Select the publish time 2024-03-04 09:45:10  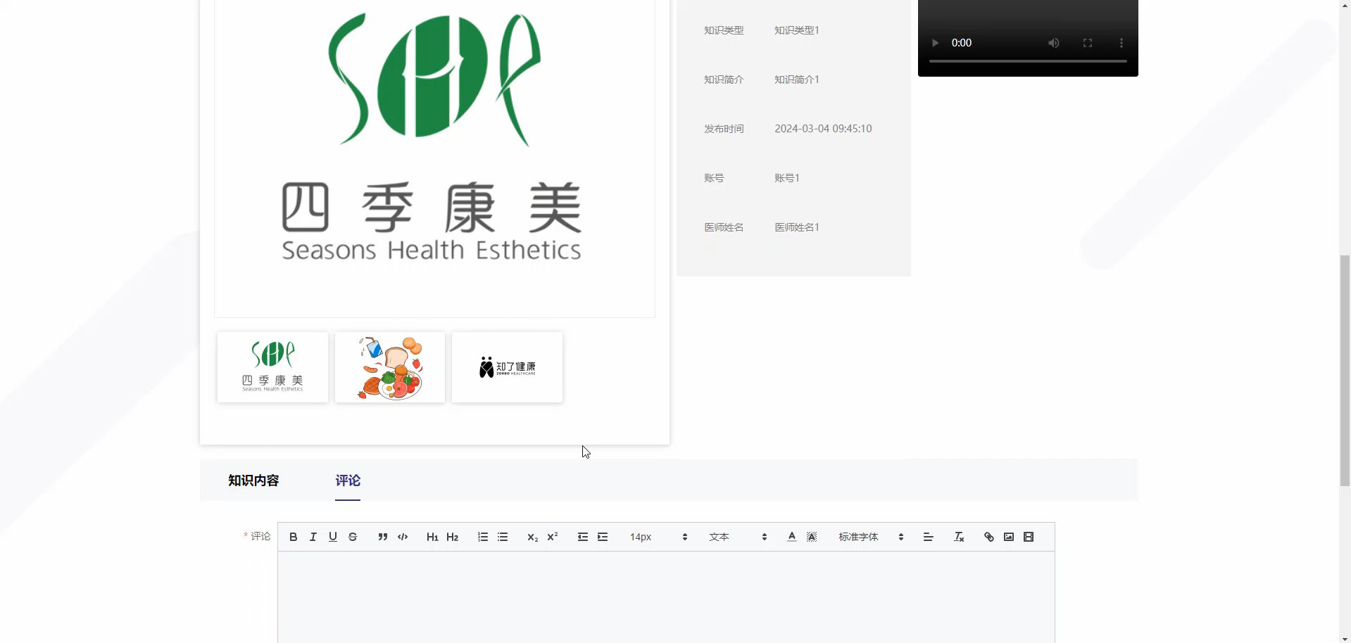click(823, 129)
